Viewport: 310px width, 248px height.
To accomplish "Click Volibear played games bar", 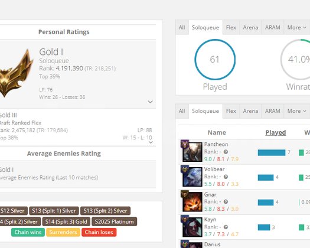I will click(266, 177).
